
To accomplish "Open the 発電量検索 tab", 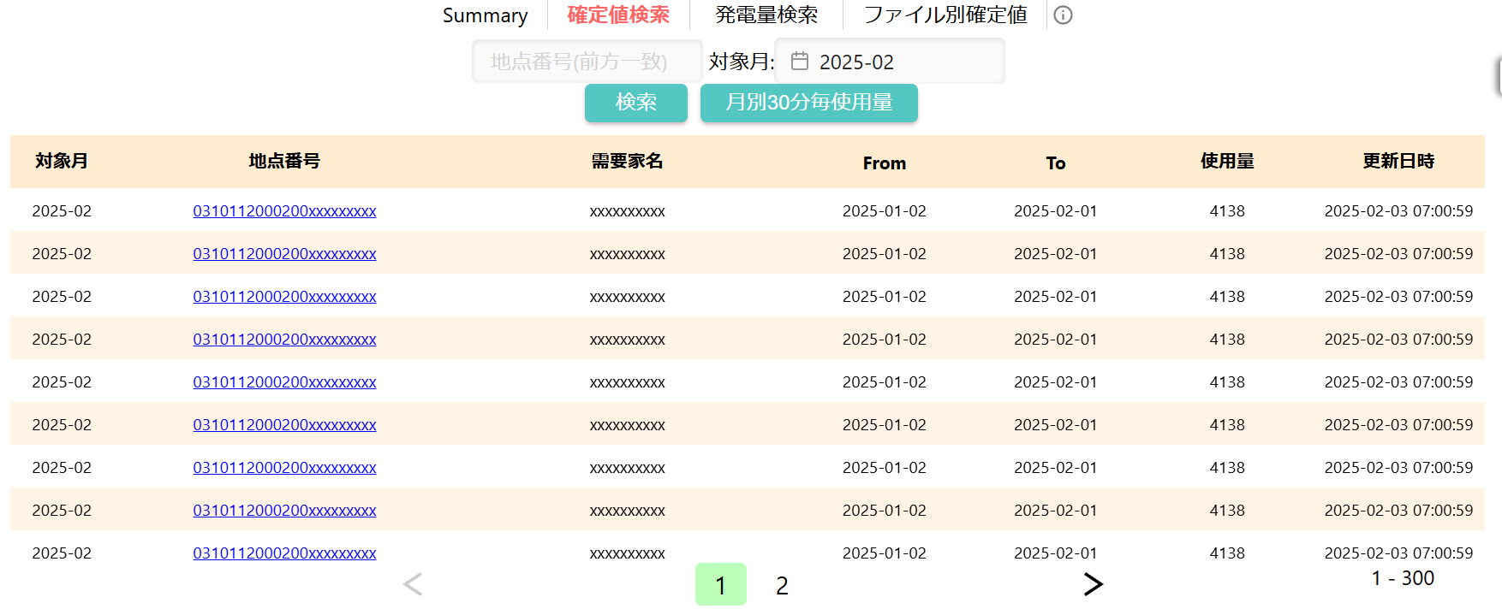I will 766,15.
